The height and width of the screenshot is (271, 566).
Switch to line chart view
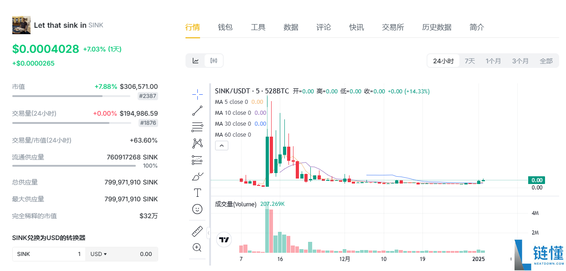[x=196, y=61]
